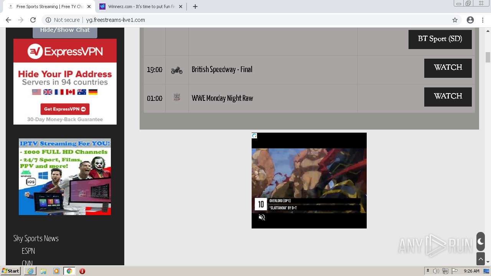
Task: Click the BT Sport (SD) button
Action: (x=440, y=39)
